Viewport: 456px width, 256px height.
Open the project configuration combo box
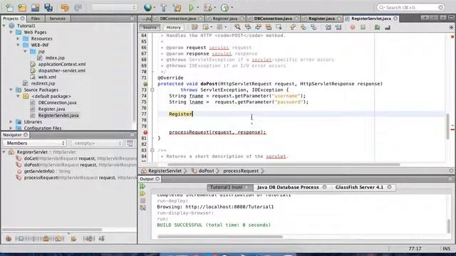pyautogui.click(x=113, y=7)
